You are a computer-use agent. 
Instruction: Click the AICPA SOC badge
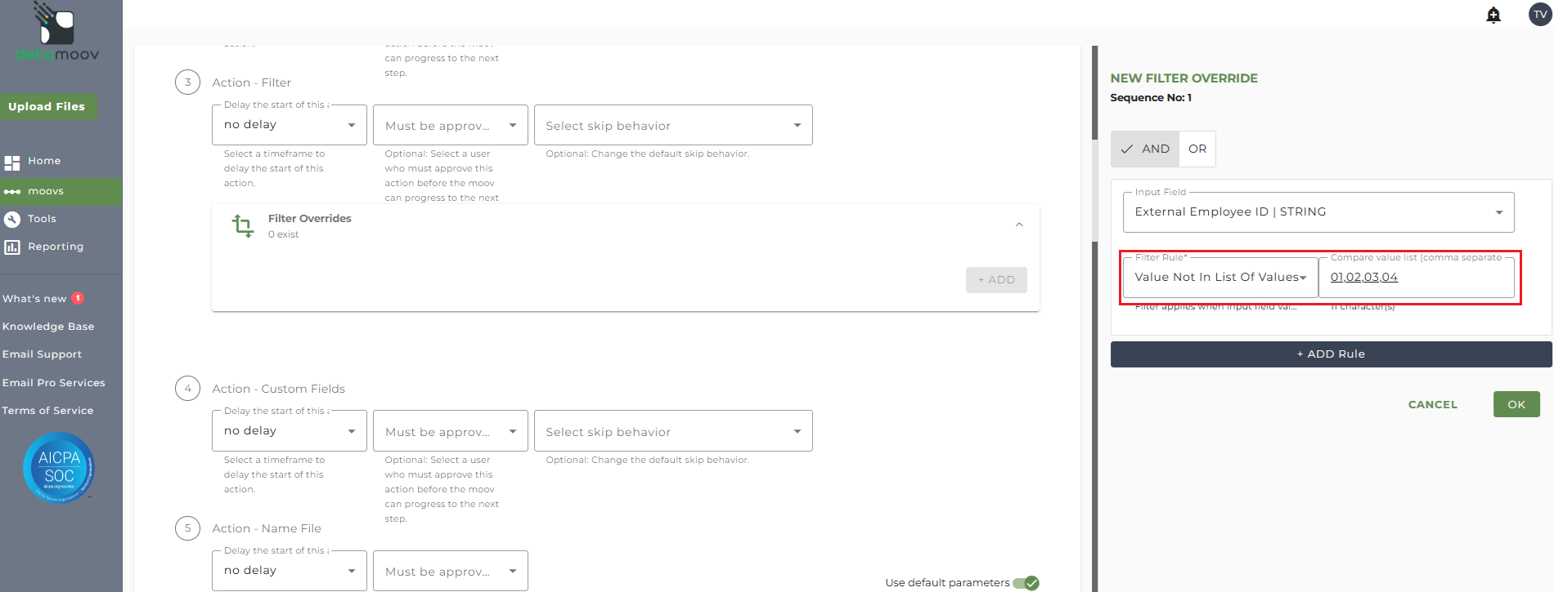[x=59, y=468]
